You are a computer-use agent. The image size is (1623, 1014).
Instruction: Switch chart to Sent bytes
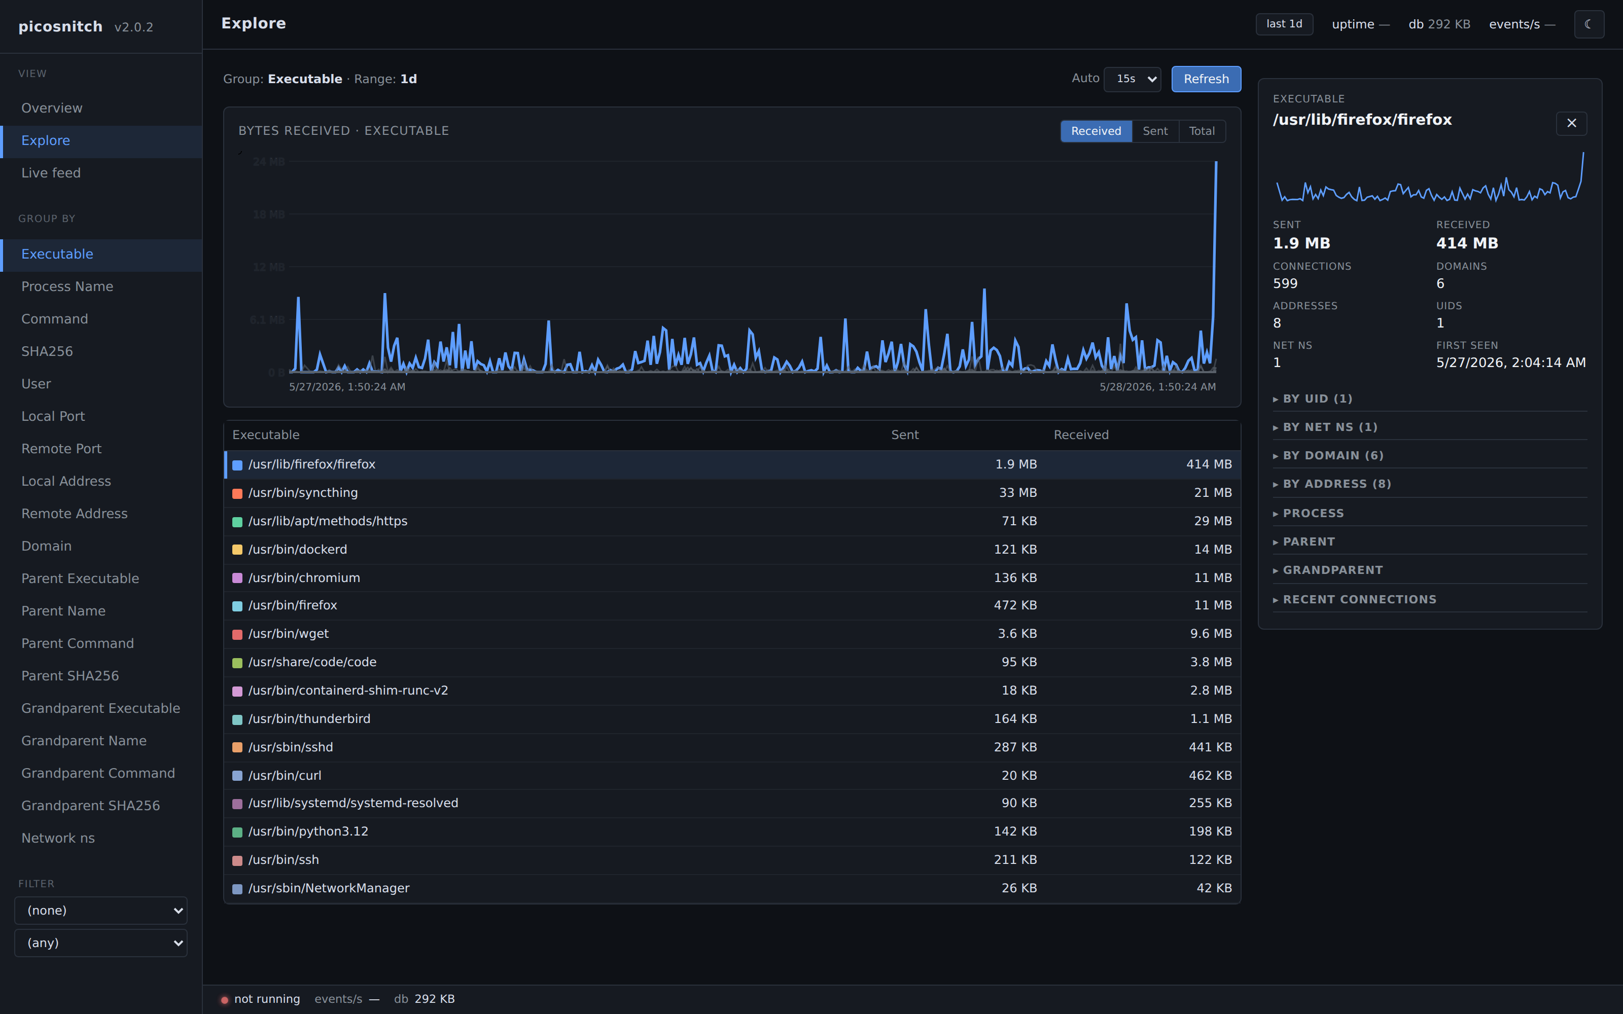pos(1155,131)
